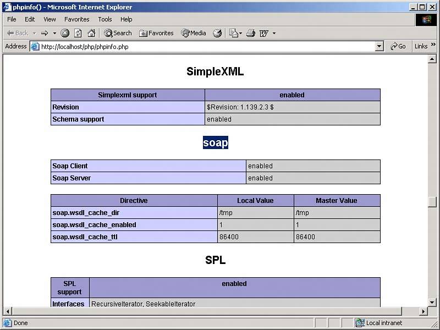The width and height of the screenshot is (440, 330).
Task: Expand the Back button history dropdown arrow
Action: point(34,33)
